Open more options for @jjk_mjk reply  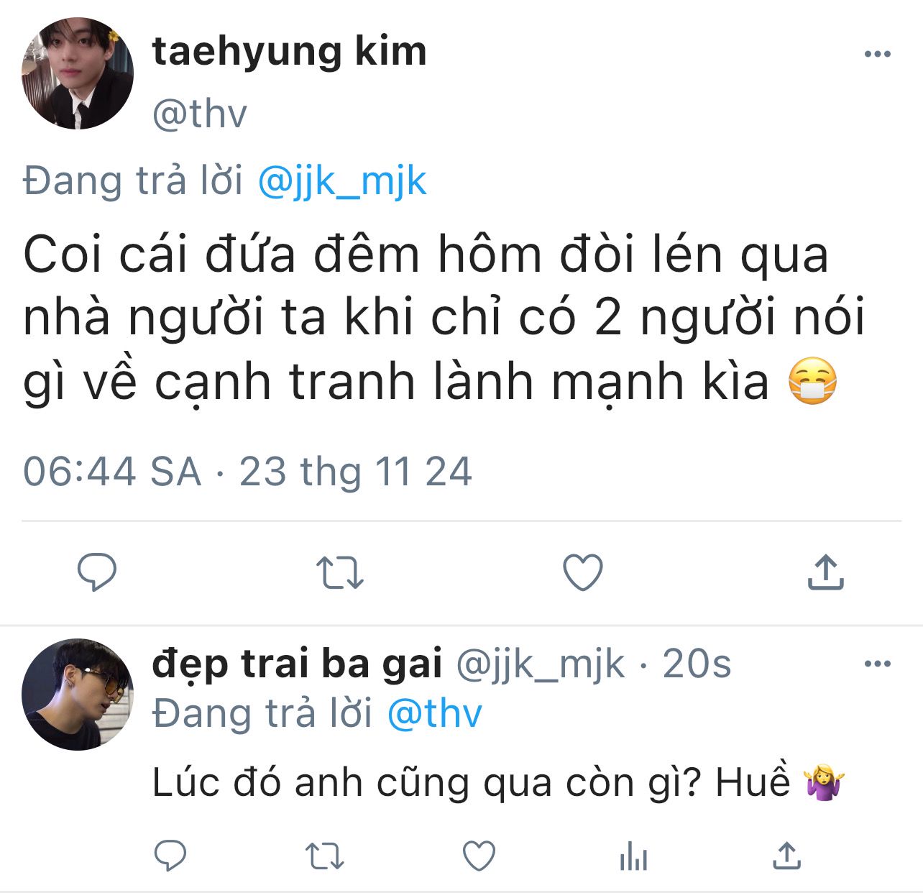coord(877,664)
